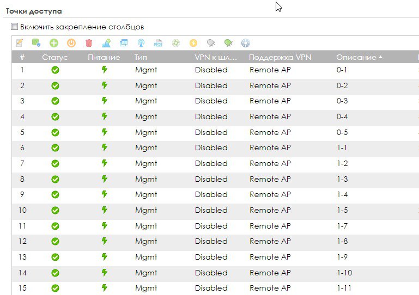
Task: Click the gray settings gear icon
Action: 246,43
